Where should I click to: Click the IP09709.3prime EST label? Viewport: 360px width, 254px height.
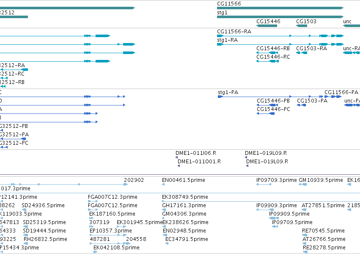276,180
